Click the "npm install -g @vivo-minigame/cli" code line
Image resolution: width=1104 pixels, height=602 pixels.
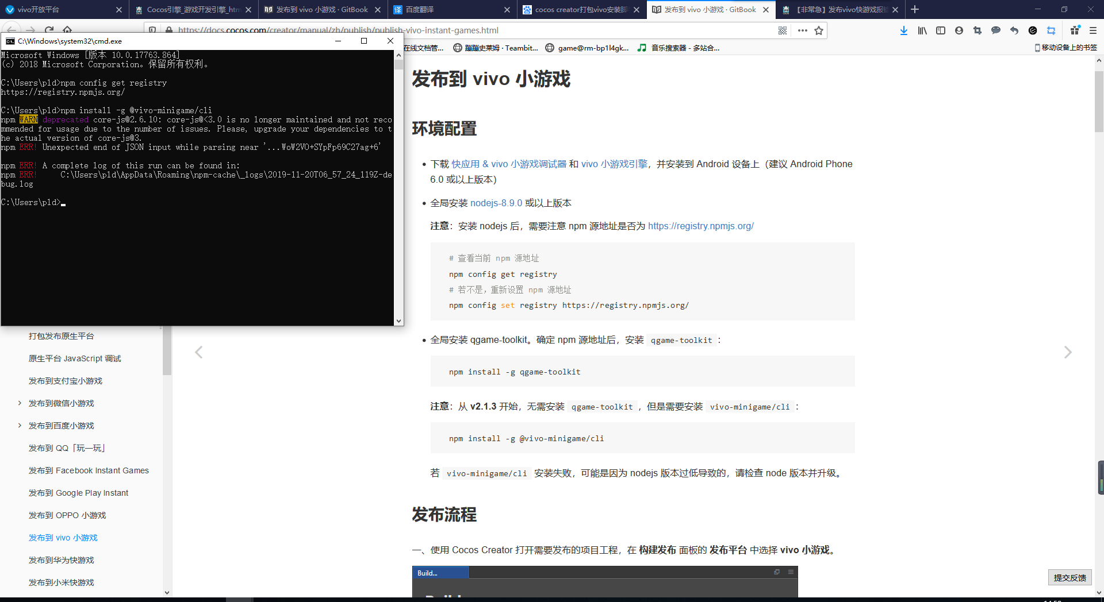(x=527, y=439)
